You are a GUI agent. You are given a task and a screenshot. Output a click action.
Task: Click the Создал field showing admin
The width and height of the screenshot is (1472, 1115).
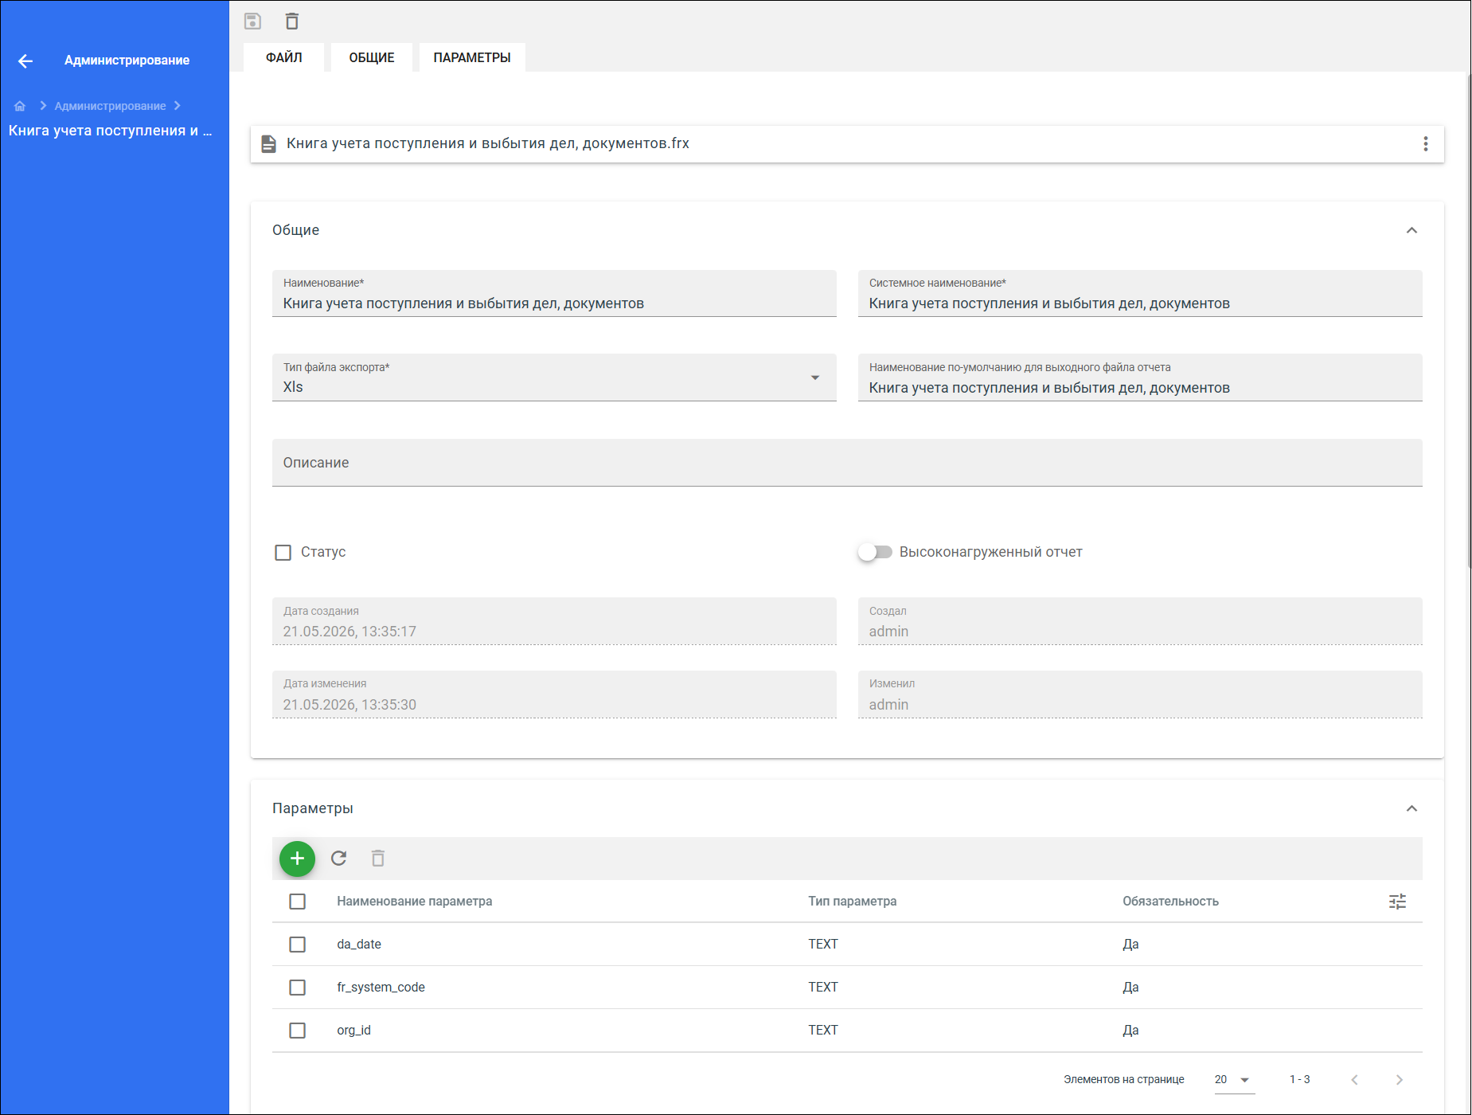point(1140,621)
